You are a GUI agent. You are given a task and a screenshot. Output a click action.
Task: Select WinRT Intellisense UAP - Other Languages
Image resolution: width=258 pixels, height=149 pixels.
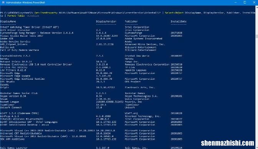pos(29,122)
